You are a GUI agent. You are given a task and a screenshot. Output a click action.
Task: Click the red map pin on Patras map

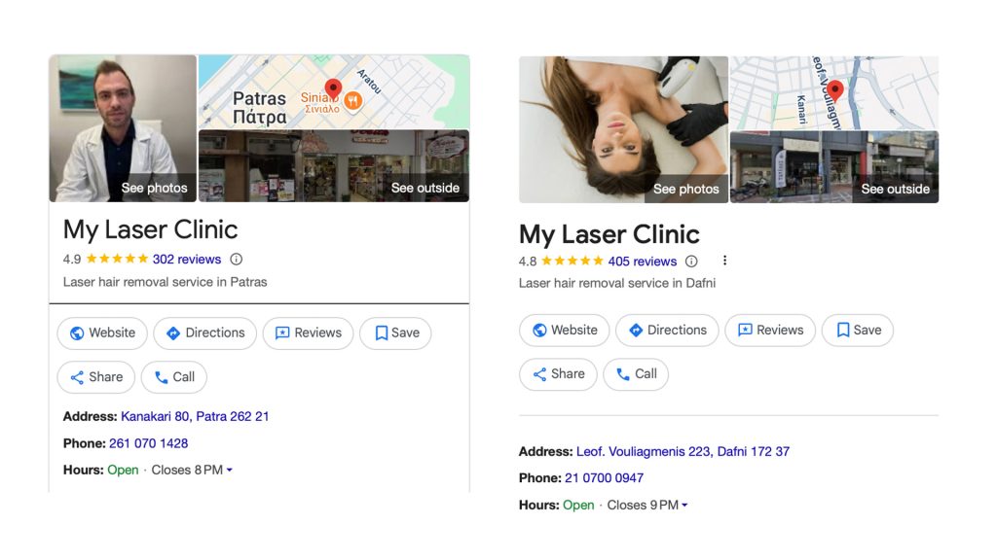click(x=333, y=88)
